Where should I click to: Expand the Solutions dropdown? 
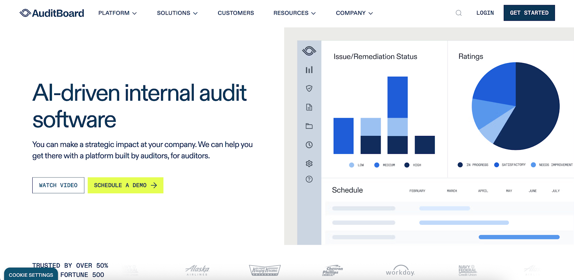177,13
